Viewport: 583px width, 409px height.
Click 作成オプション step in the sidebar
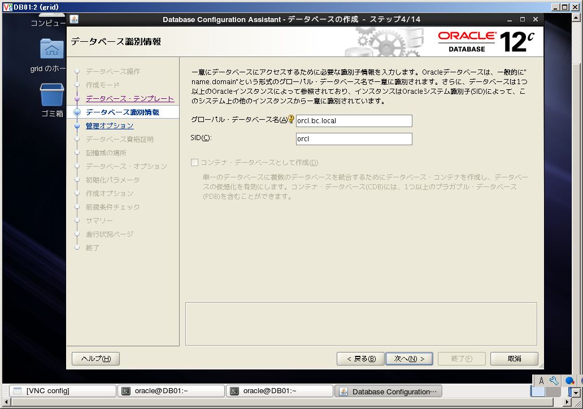[x=110, y=193]
